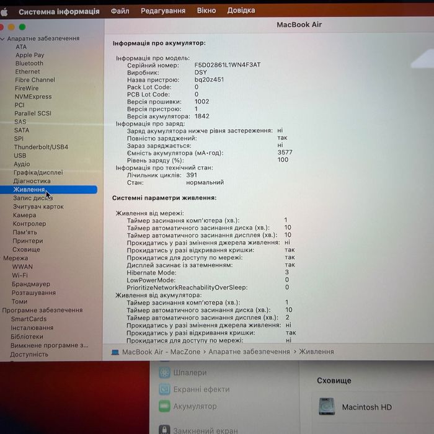The height and width of the screenshot is (434, 434).
Task: Click the laptop icon in breadcrumb bar
Action: coord(115,352)
